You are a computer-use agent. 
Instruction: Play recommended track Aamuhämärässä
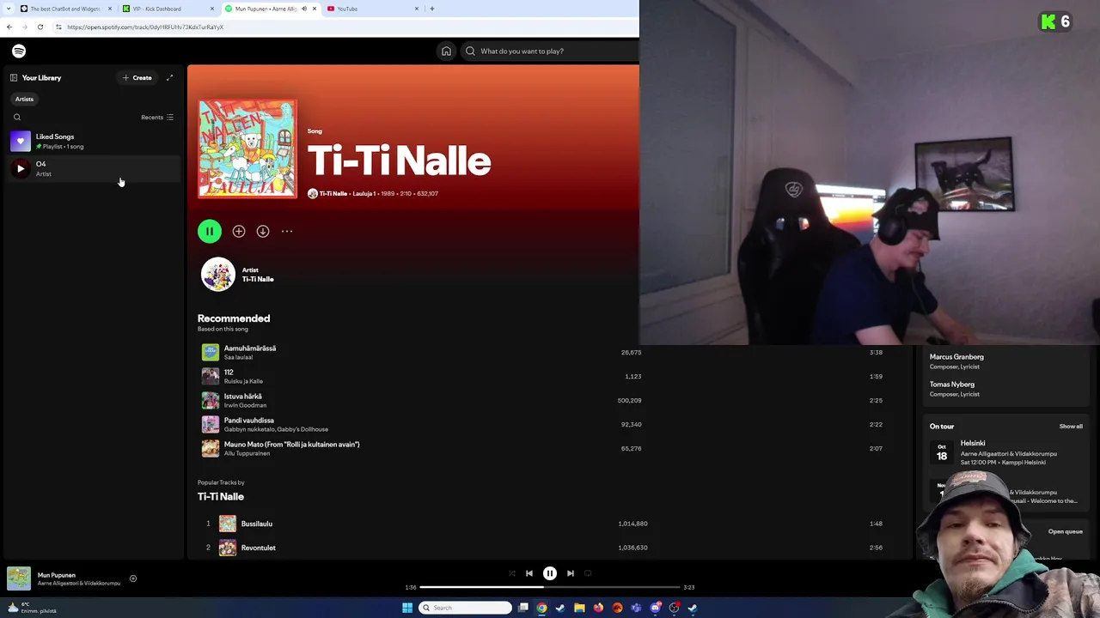210,352
